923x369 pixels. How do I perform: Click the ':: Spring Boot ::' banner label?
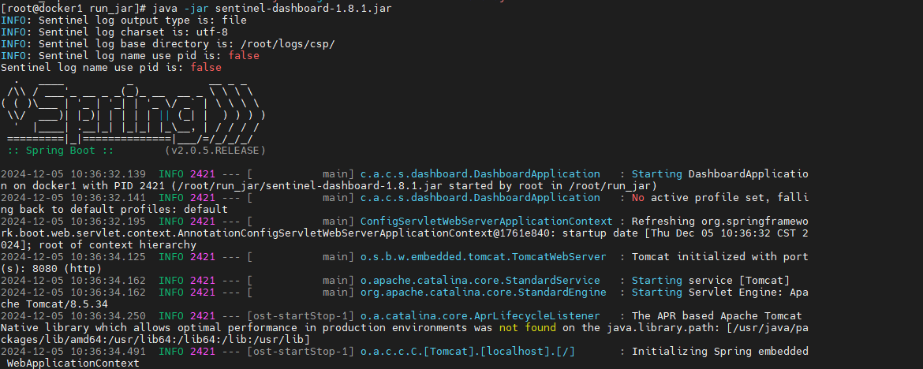pos(61,150)
